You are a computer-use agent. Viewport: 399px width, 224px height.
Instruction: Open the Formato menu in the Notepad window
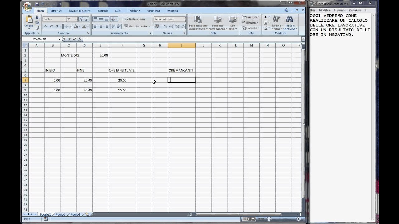[x=339, y=10]
